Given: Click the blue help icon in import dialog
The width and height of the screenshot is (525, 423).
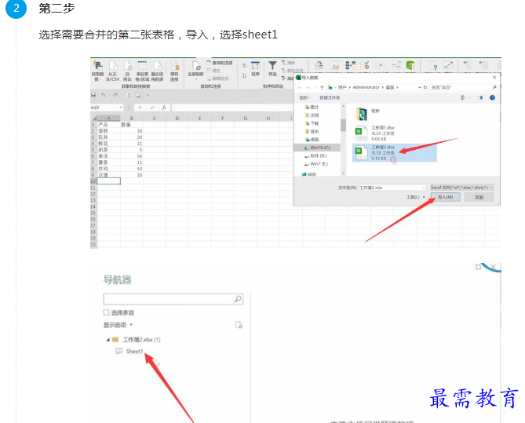Looking at the screenshot, I should pyautogui.click(x=492, y=97).
